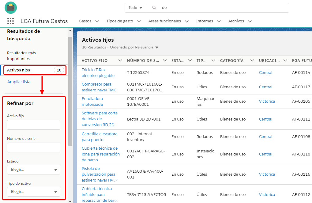The image size is (312, 203).
Task: Open the Informes tab chevron menu
Action: (x=219, y=21)
